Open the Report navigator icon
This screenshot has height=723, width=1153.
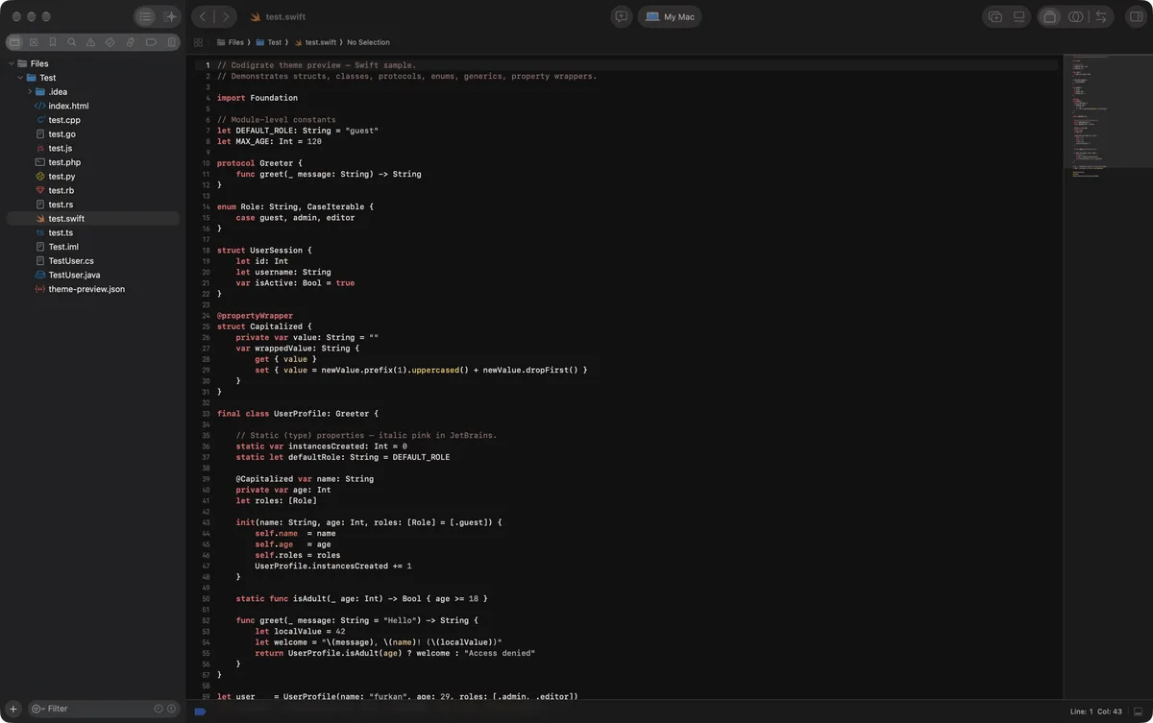tap(171, 42)
